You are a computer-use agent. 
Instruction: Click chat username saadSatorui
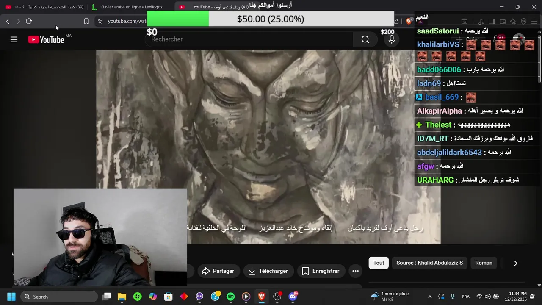(x=438, y=31)
